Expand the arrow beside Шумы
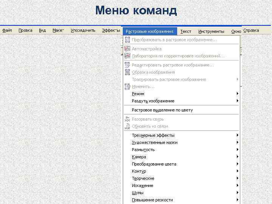Viewport: 272px width, 204px height. tap(237, 192)
